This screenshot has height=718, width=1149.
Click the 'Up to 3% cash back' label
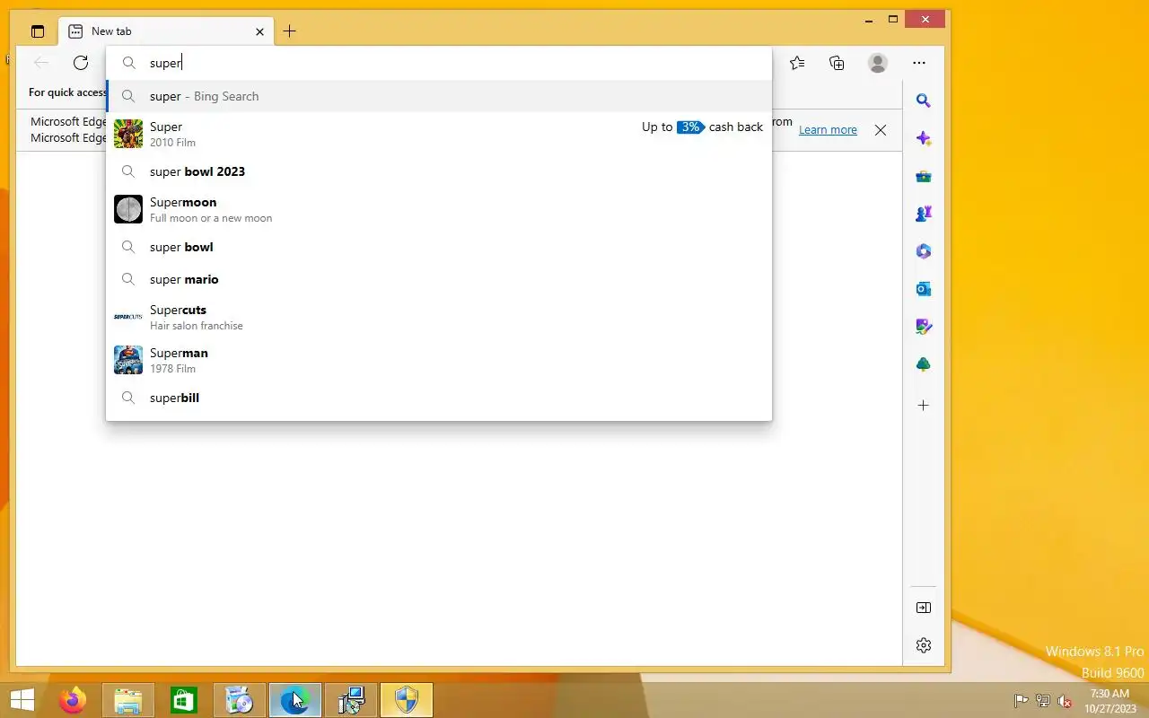click(702, 127)
